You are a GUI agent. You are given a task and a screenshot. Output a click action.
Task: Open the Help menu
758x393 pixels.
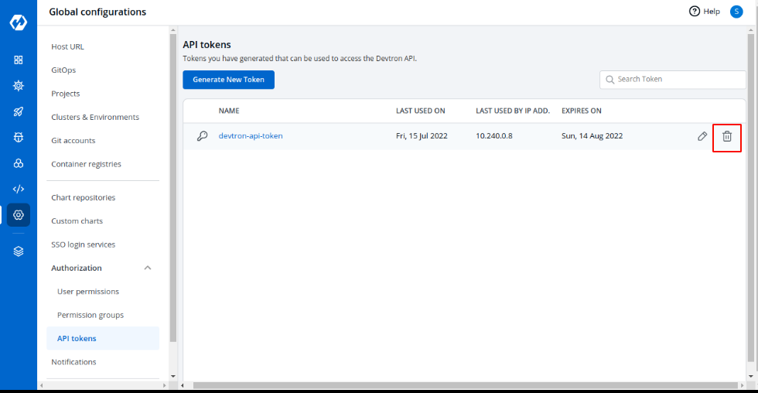[x=705, y=12]
